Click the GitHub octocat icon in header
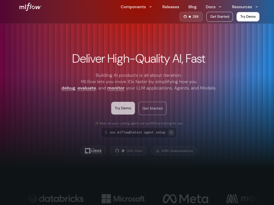 click(185, 17)
